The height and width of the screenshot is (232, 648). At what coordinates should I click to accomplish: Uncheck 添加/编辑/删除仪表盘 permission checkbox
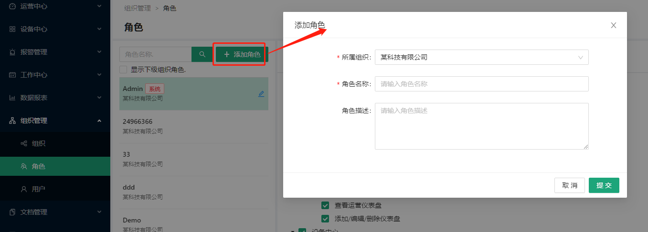(325, 219)
